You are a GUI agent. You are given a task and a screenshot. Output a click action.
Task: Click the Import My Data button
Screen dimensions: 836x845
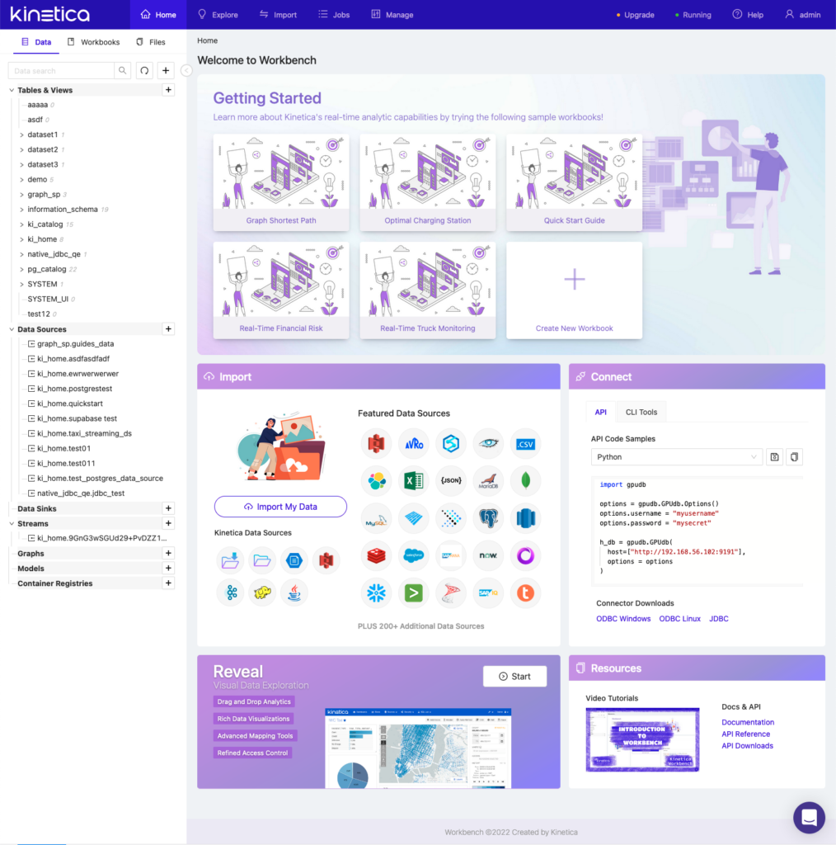point(280,507)
